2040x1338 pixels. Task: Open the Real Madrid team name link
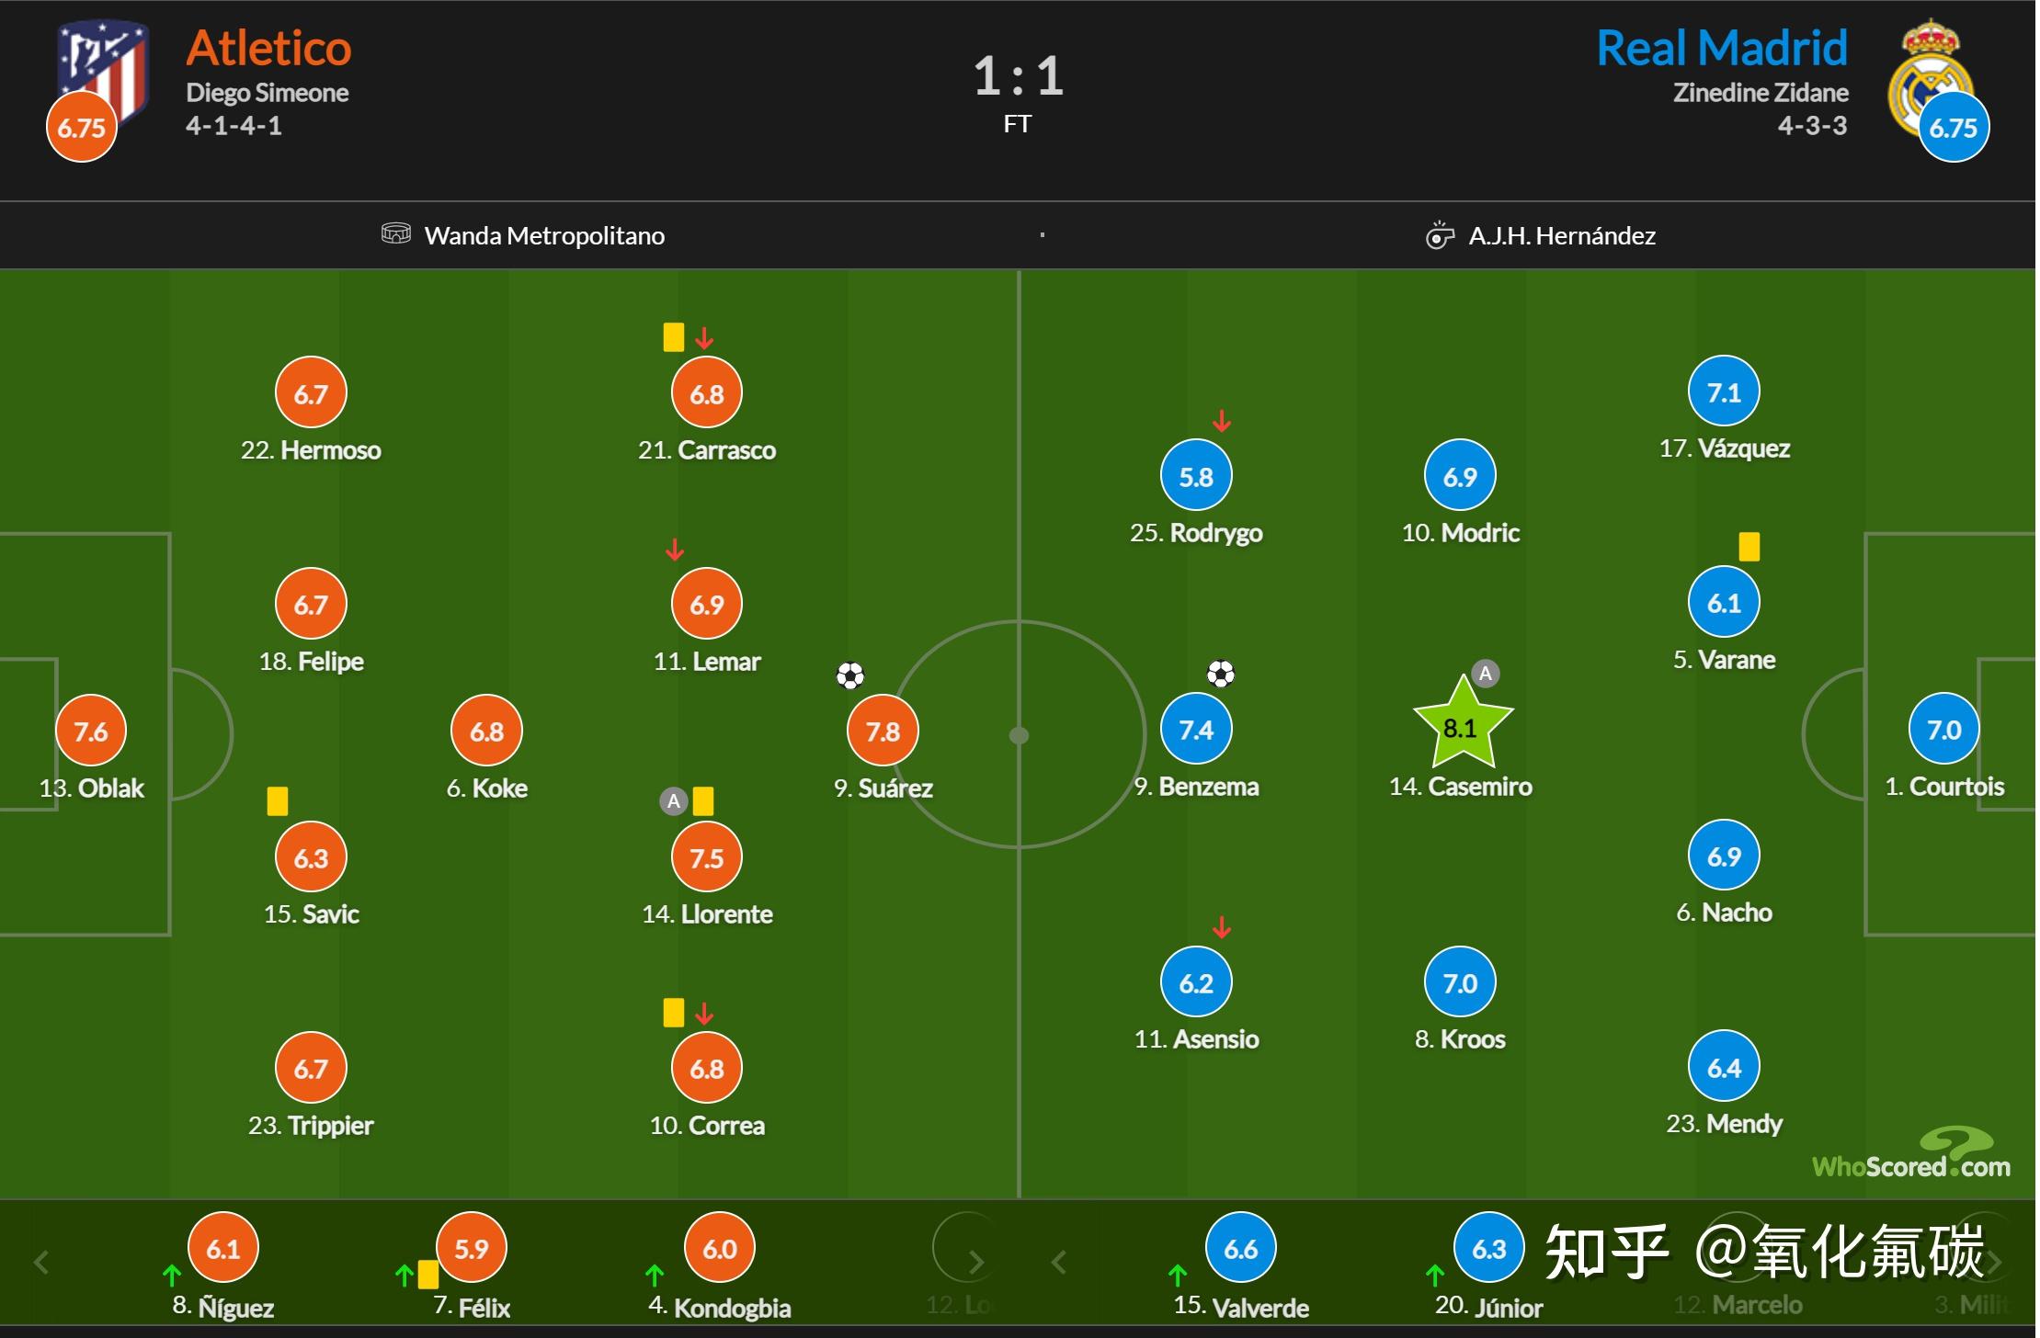pos(1722,48)
